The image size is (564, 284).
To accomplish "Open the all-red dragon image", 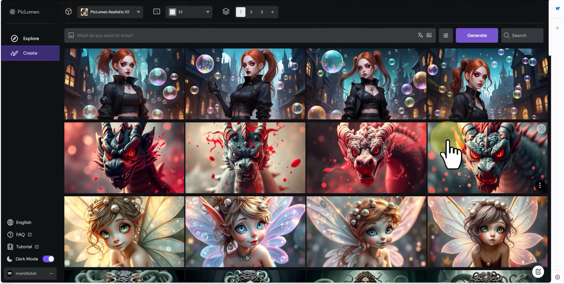I will (366, 158).
